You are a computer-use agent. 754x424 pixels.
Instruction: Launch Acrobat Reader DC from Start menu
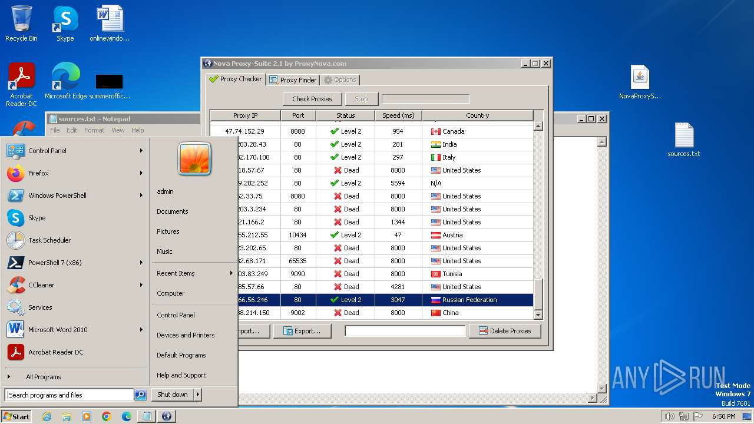75,352
